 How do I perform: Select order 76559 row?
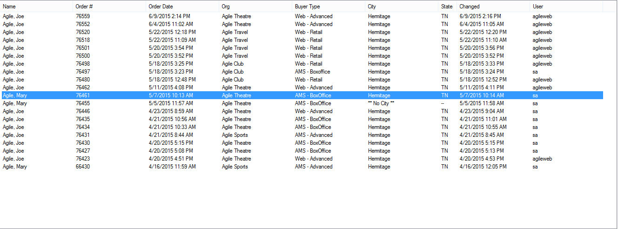302,16
